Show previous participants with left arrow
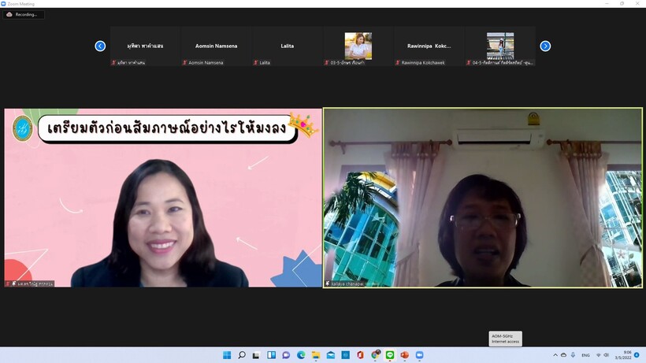The image size is (646, 363). [100, 46]
